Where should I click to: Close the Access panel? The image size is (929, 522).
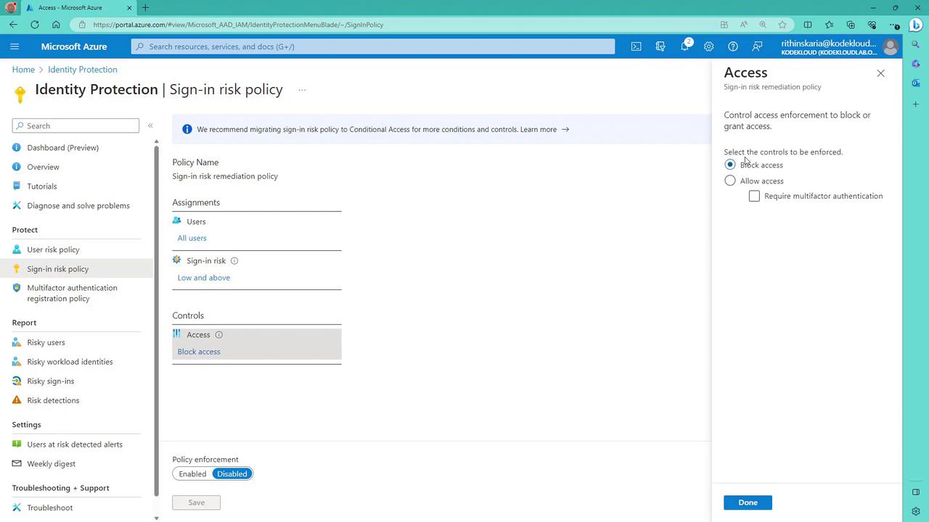click(x=880, y=73)
